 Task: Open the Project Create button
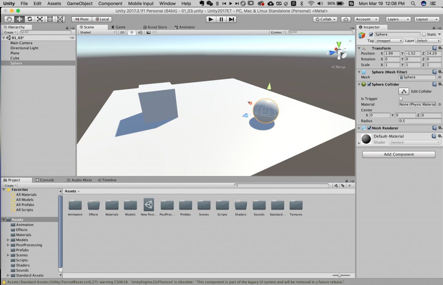pos(10,186)
